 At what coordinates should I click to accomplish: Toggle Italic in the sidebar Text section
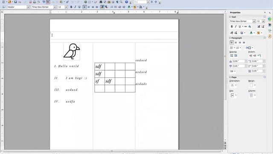(x=236, y=27)
